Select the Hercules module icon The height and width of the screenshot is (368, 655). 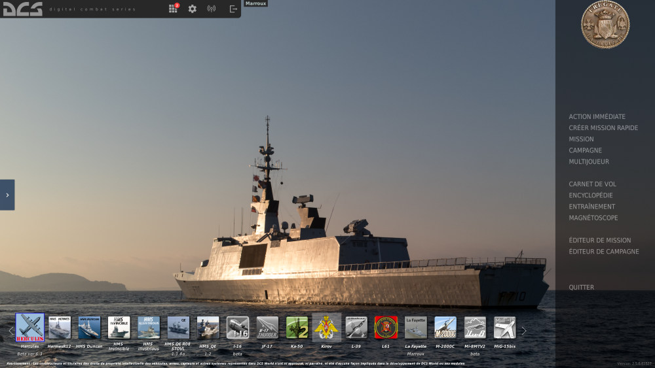point(29,327)
